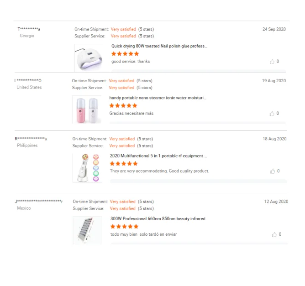Open the nano steamer product thumbnail
Viewport: 305px width, 286px height.
point(87,110)
